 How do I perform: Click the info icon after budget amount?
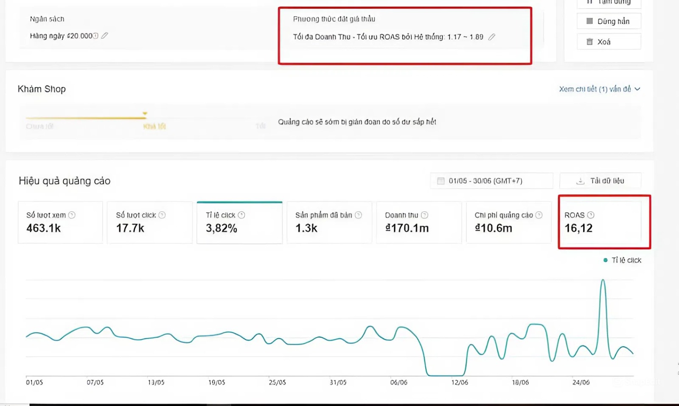coord(95,36)
